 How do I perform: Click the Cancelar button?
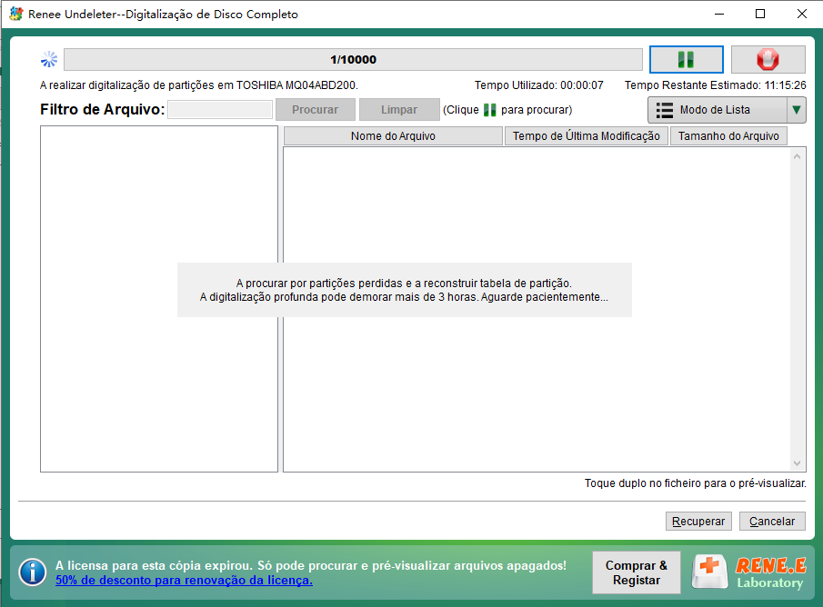tap(772, 521)
